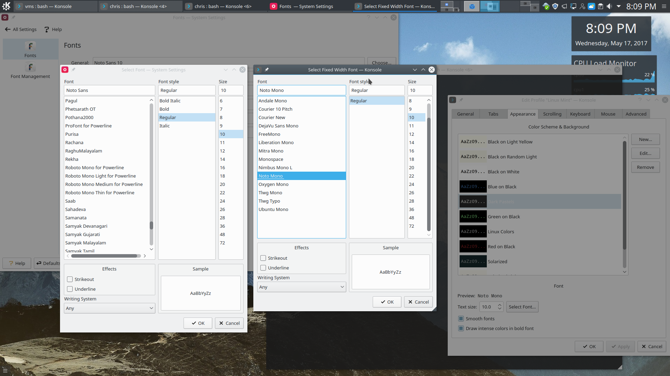Select the Blue on Black color scheme preview
The image size is (670, 376).
473,187
